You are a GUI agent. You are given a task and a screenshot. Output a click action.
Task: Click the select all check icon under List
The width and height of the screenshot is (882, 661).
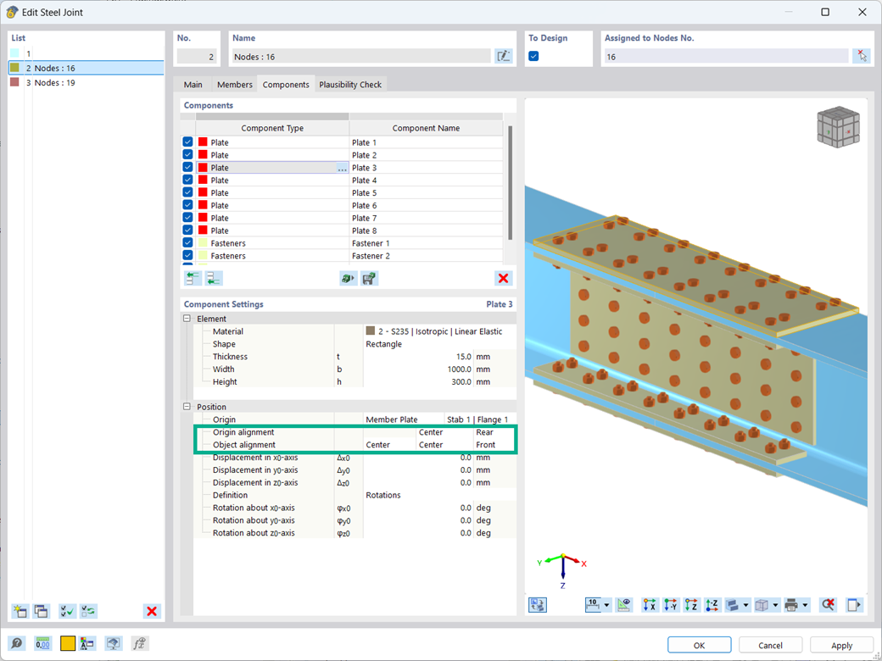[68, 611]
